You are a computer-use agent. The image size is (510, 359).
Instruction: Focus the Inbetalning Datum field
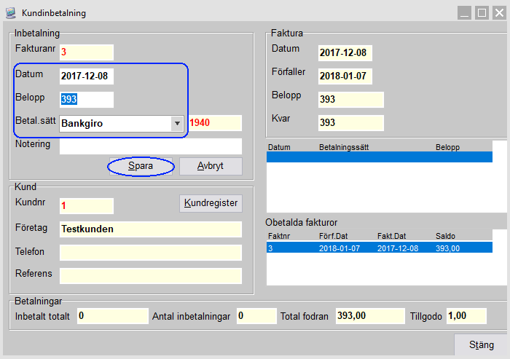[x=87, y=76]
